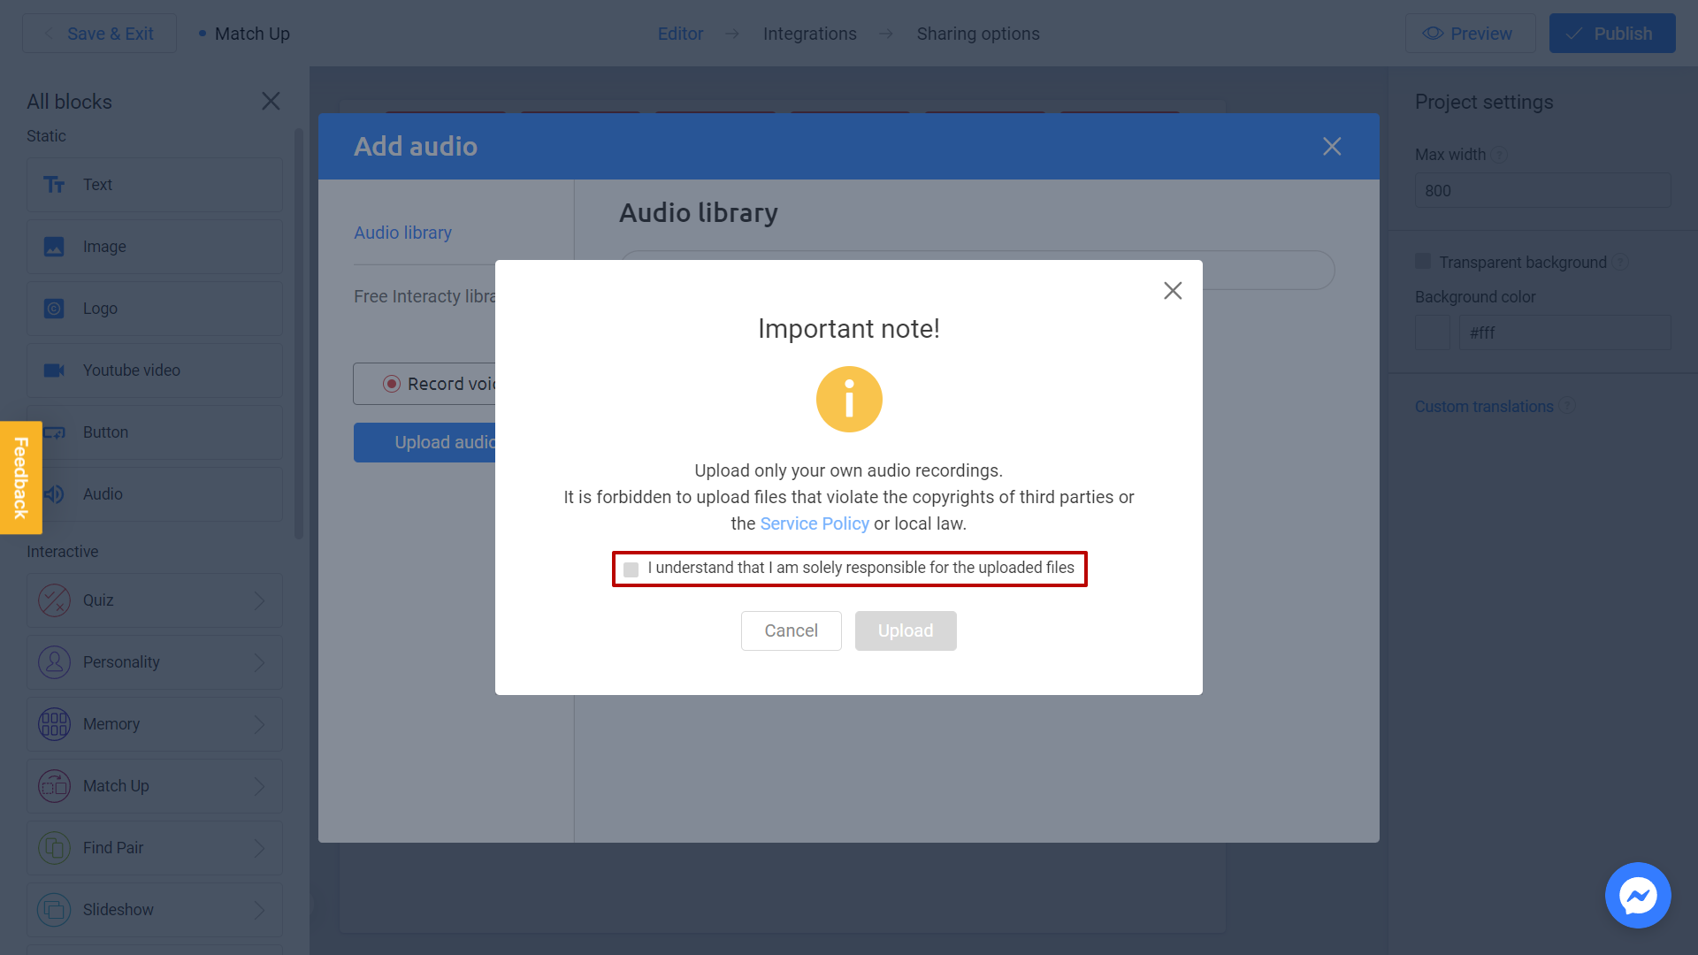This screenshot has width=1698, height=955.
Task: Switch to Sharing options tab
Action: pyautogui.click(x=978, y=33)
